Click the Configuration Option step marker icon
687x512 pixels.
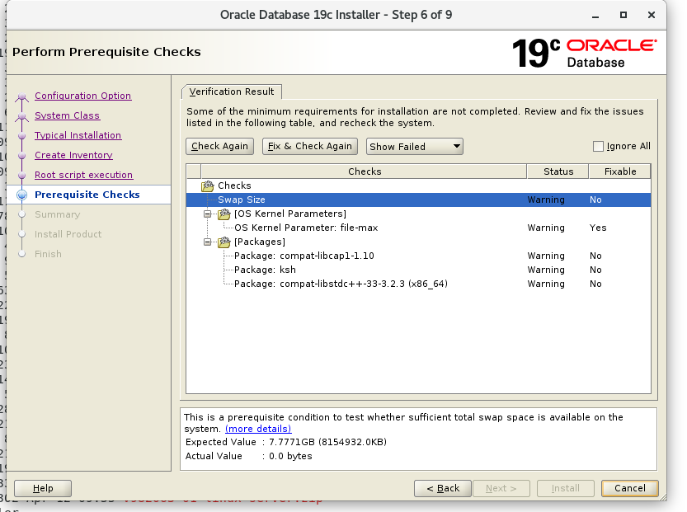point(22,96)
